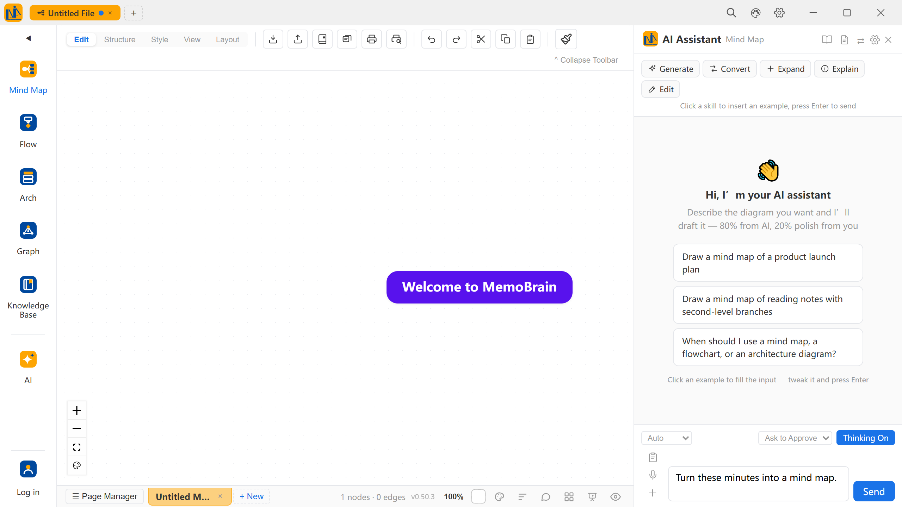The width and height of the screenshot is (902, 507).
Task: Switch to the Style tab
Action: tap(160, 39)
